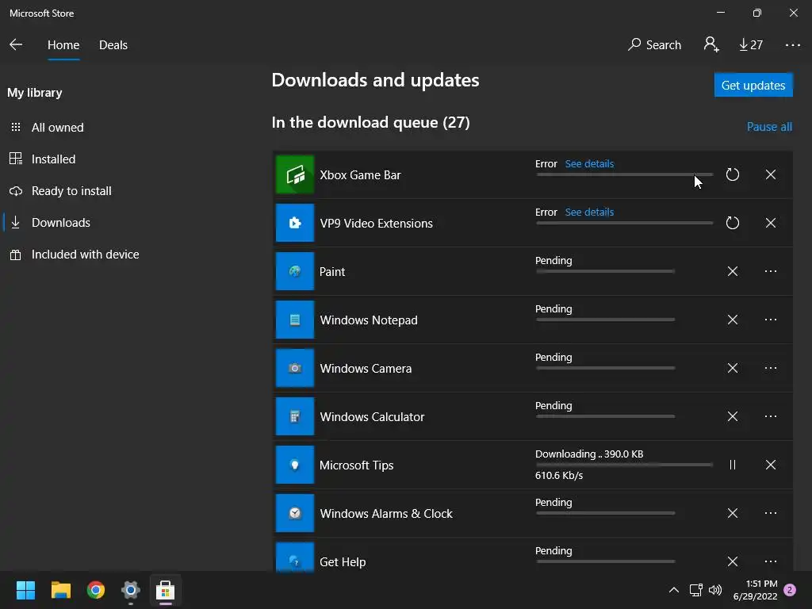Cancel the VP9 Video Extensions download
Image resolution: width=812 pixels, height=609 pixels.
[771, 223]
